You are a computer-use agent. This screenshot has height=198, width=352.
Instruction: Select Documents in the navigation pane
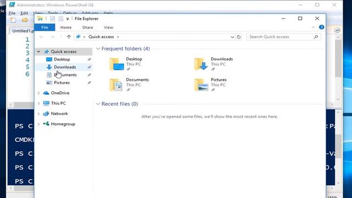click(x=65, y=75)
